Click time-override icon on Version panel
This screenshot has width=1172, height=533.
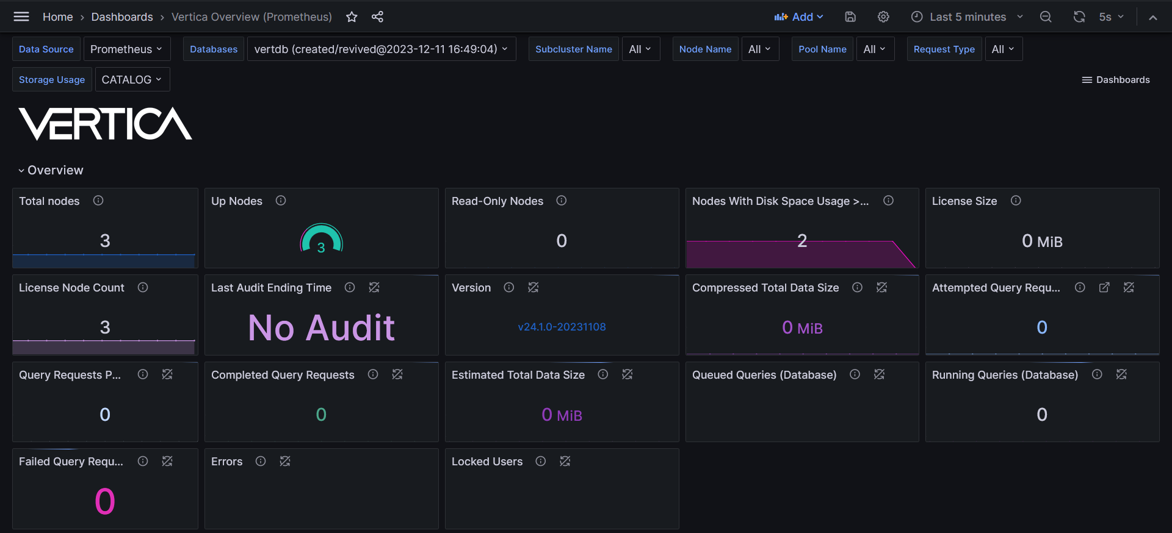tap(534, 287)
